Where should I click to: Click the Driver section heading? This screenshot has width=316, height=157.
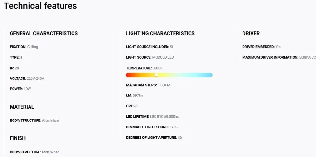click(251, 33)
